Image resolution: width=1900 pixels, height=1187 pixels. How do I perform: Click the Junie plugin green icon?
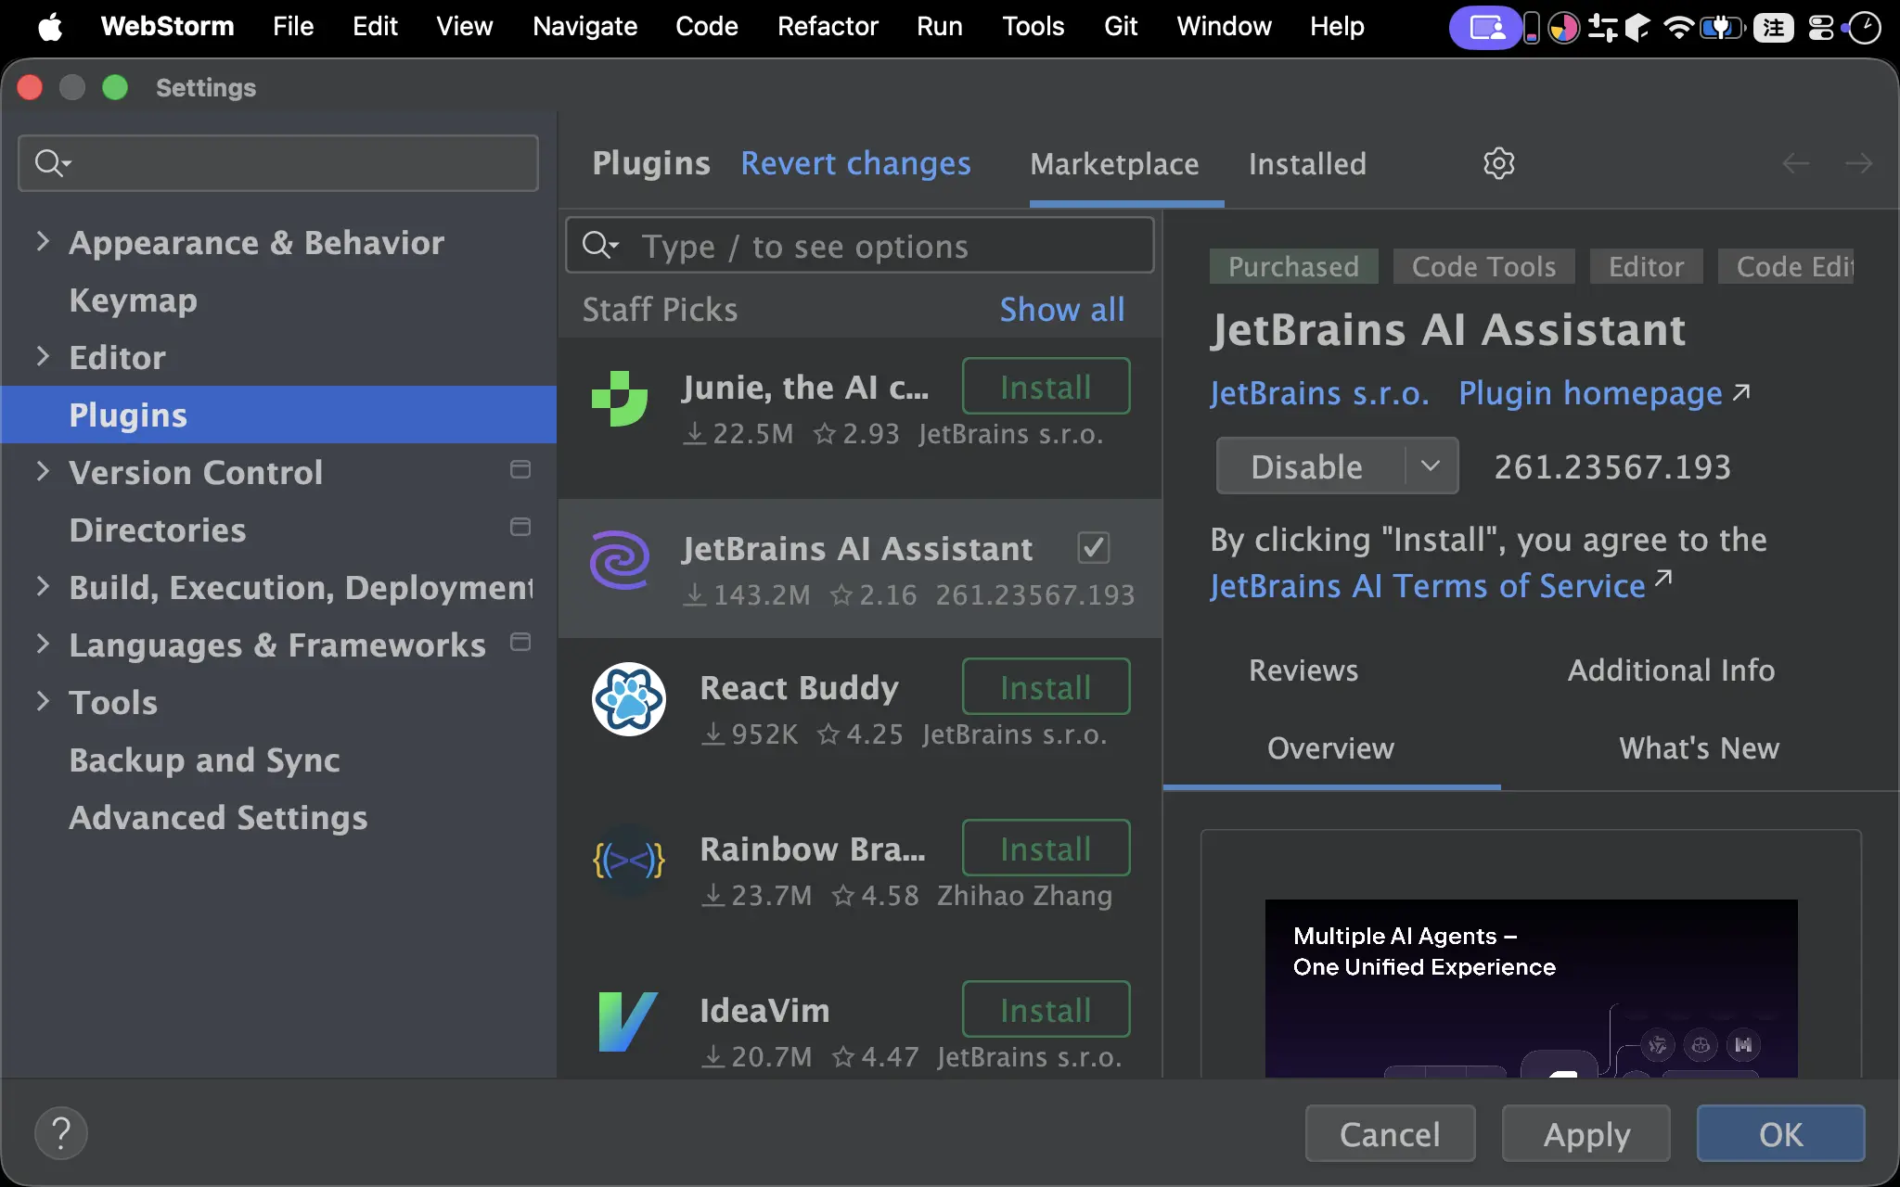620,399
